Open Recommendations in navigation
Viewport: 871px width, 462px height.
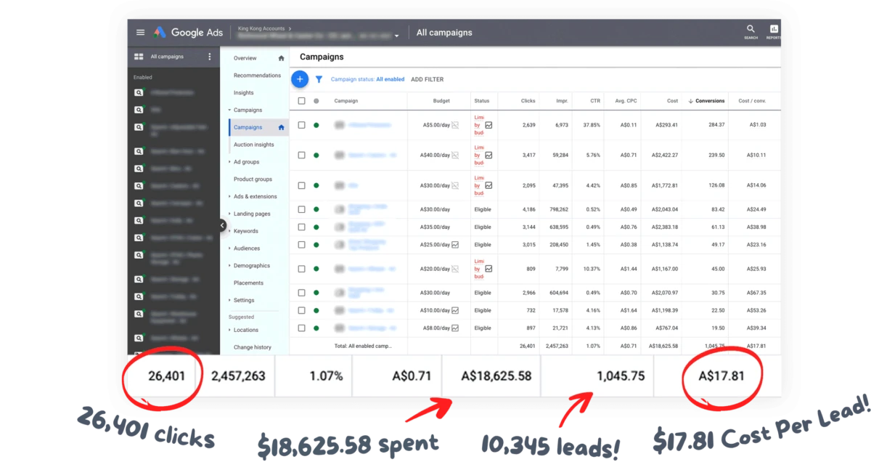(257, 76)
